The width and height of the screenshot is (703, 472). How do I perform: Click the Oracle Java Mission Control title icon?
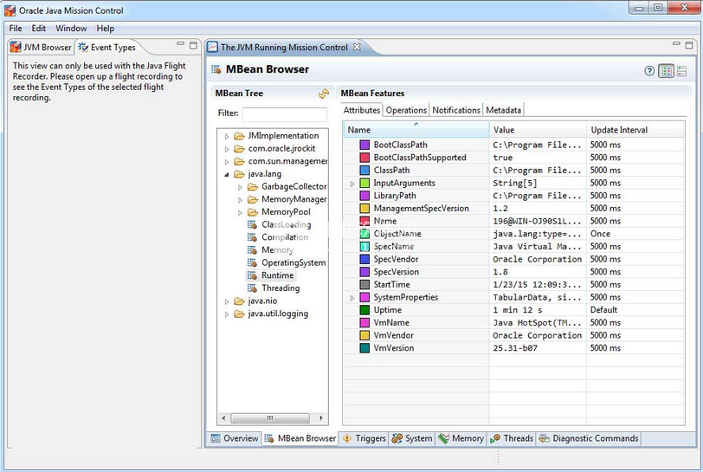pos(10,10)
